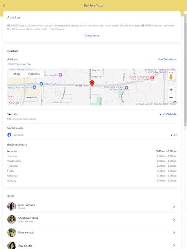Expand About us with Show more
The width and height of the screenshot is (187, 249).
click(x=92, y=36)
